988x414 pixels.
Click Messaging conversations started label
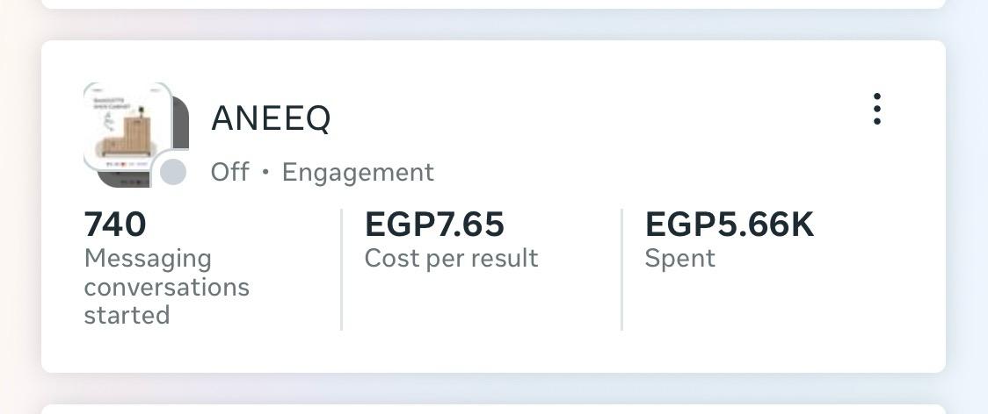(x=166, y=287)
